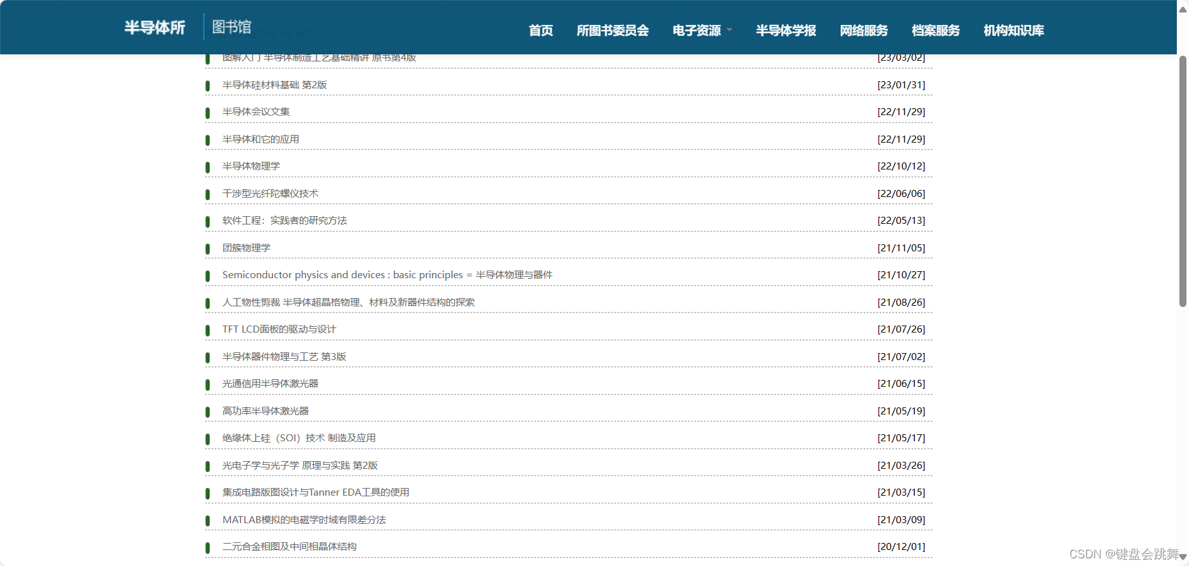Open Semiconductor physics and devices book link
The image size is (1189, 566).
(x=387, y=274)
